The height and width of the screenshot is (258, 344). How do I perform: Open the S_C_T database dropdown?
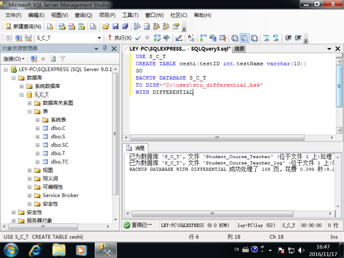(99, 38)
